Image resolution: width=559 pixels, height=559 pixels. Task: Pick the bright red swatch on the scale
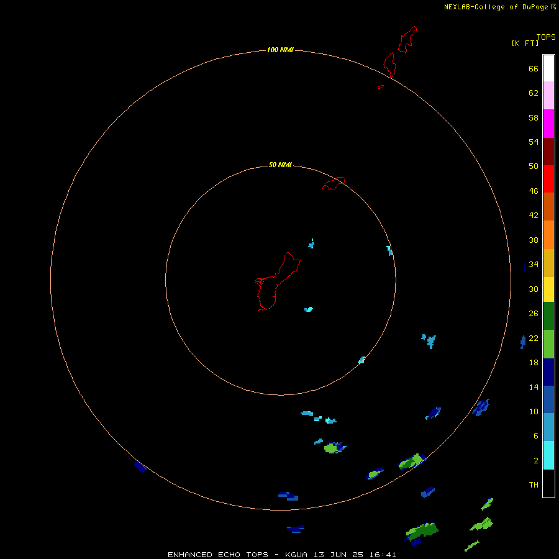click(548, 179)
